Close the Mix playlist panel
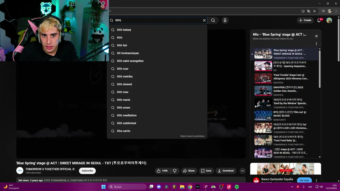340x191 pixels. coord(316,36)
